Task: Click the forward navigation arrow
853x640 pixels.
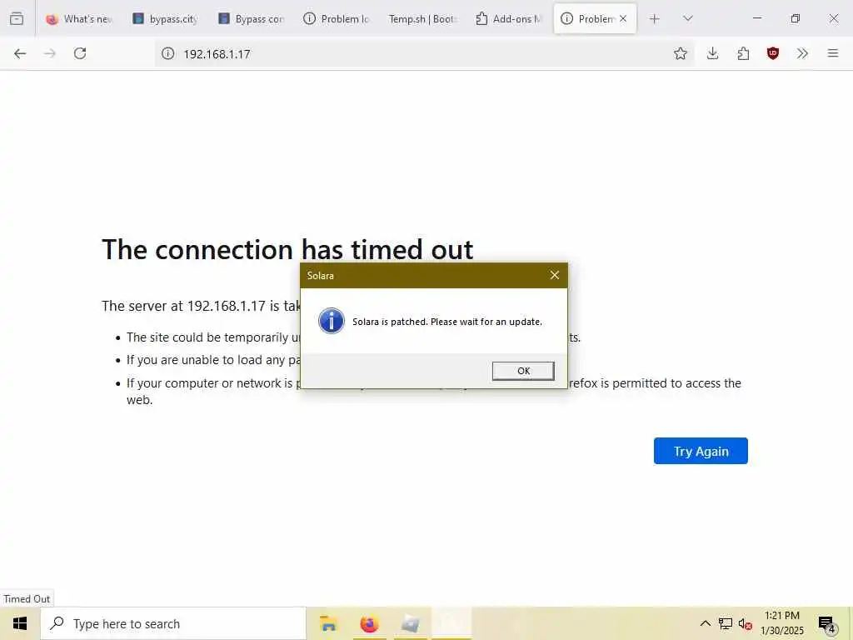Action: (50, 53)
